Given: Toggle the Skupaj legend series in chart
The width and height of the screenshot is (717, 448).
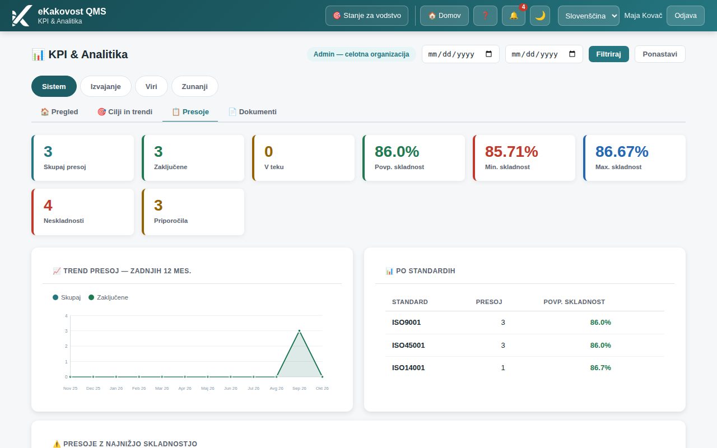Looking at the screenshot, I should [x=67, y=297].
